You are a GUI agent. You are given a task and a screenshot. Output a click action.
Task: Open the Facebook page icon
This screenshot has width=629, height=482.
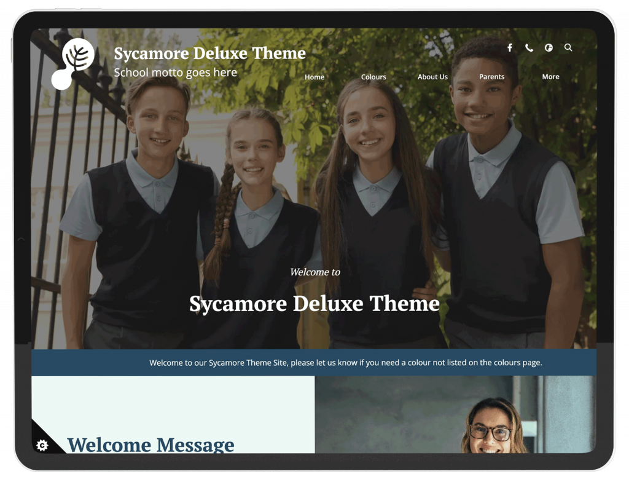tap(509, 48)
